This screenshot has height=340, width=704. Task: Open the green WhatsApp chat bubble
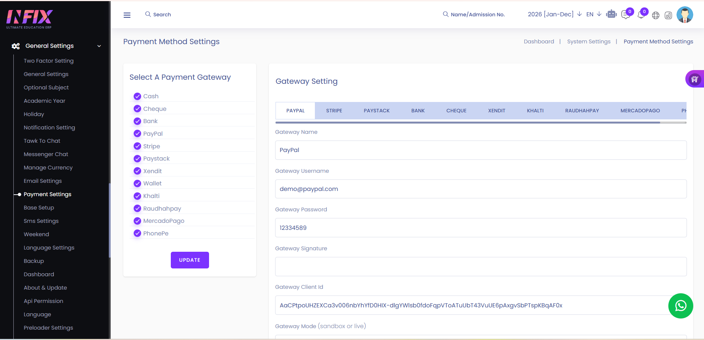681,306
